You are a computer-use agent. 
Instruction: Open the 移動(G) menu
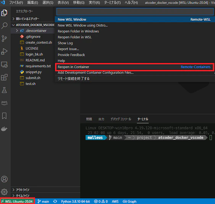[x=79, y=2]
